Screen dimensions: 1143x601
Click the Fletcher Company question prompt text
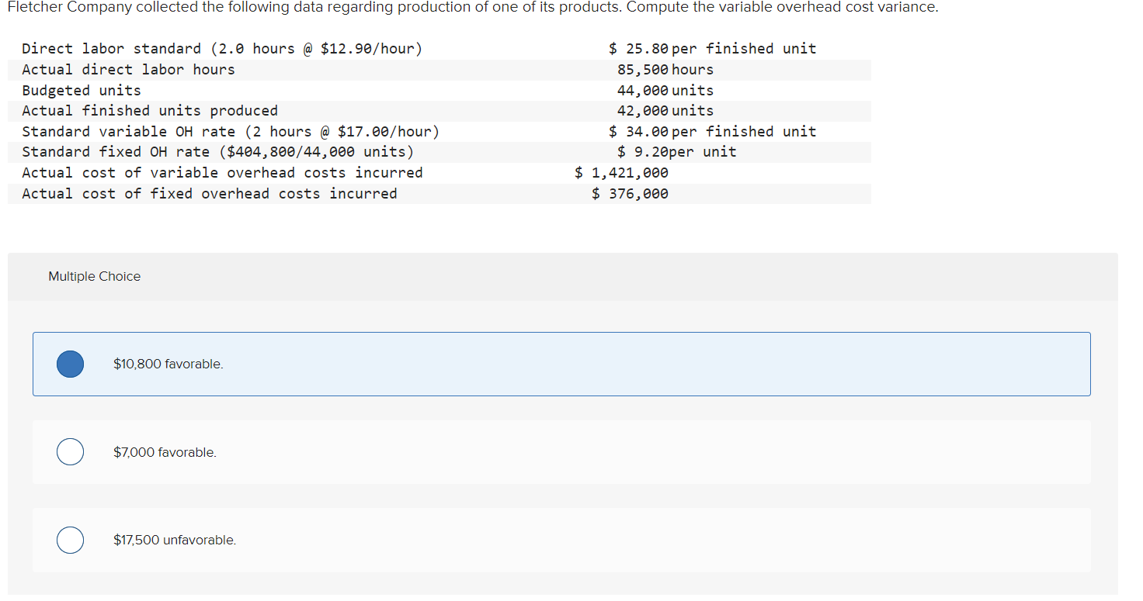coord(473,8)
